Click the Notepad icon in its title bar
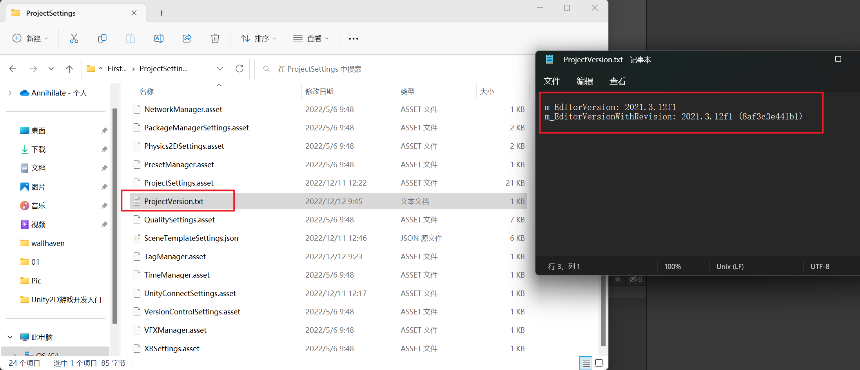 pyautogui.click(x=549, y=60)
